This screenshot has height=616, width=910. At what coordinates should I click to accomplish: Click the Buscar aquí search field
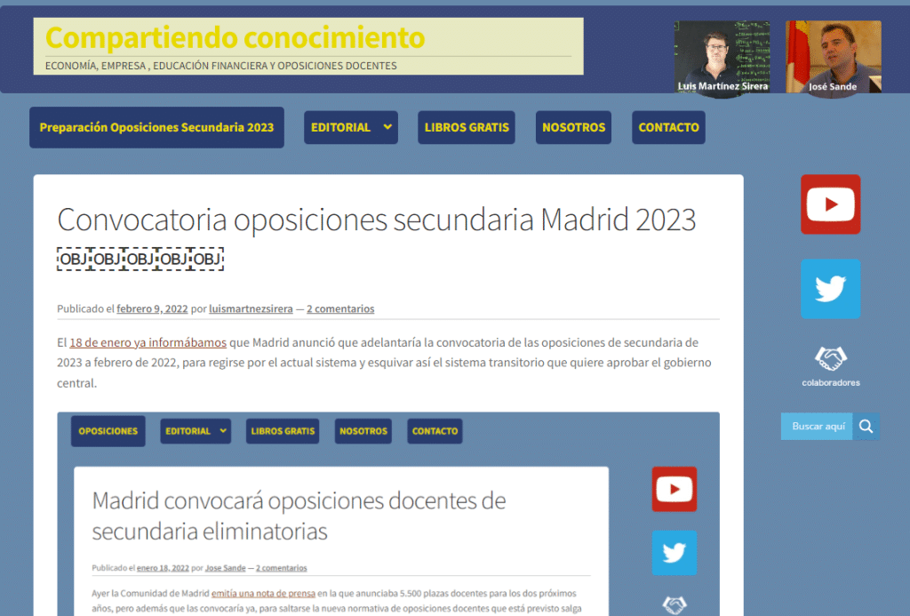coord(818,427)
